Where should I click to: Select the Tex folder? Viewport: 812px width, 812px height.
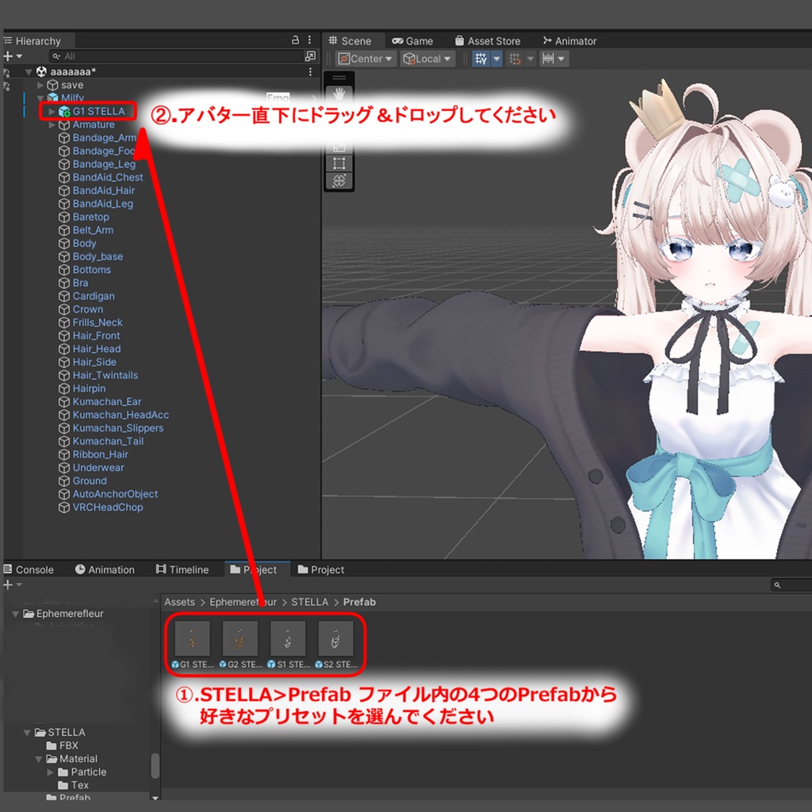pyautogui.click(x=74, y=785)
